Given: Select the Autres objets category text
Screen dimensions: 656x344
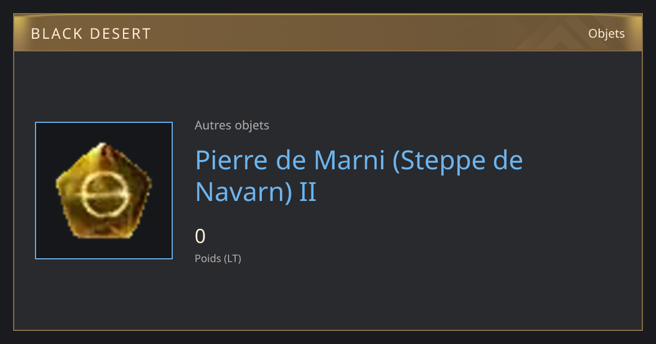Looking at the screenshot, I should pos(232,125).
